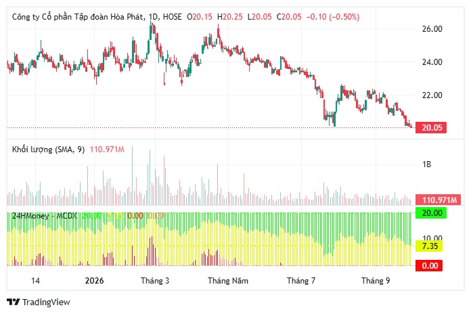471x314 pixels.
Task: Select the 24HMoney - MCDX indicator label
Action: 45,216
